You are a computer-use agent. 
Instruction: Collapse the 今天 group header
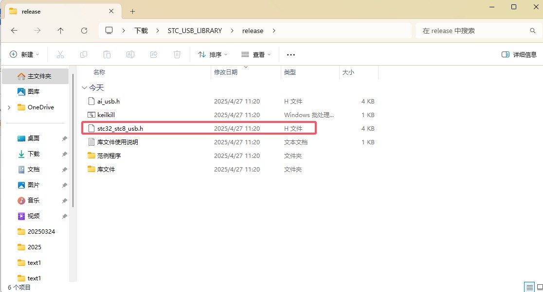tap(84, 87)
